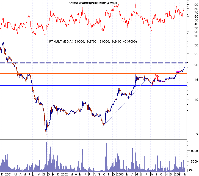199x176 pixels.
Task: Click the PT MULTIMEDIA price chart title
Action: [93, 41]
